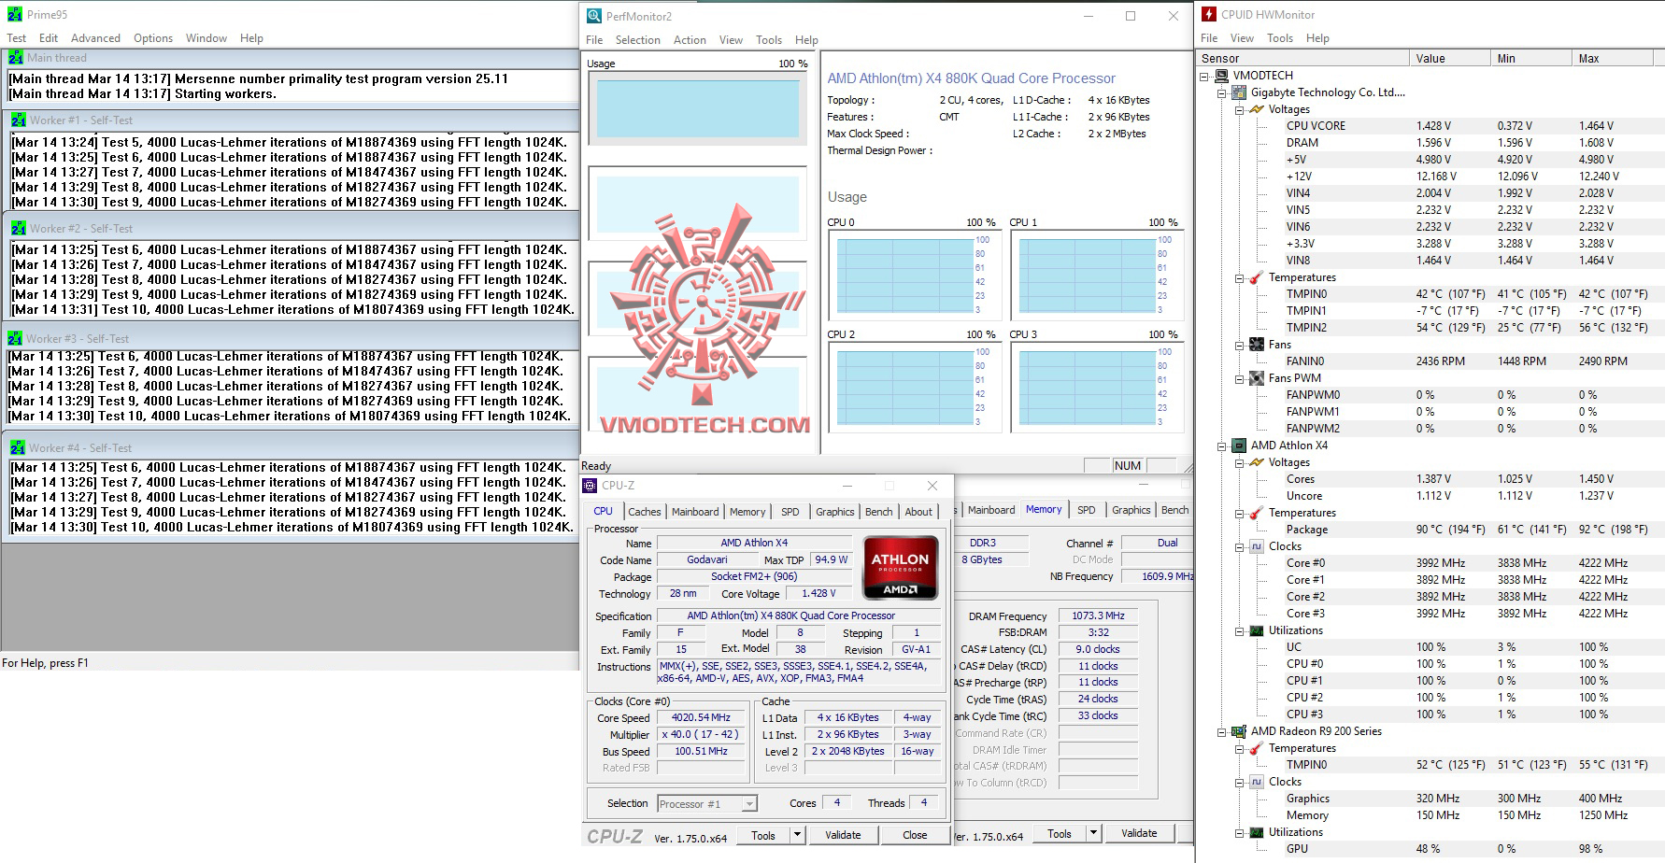Click the Validate button in front CPU-Z
The height and width of the screenshot is (863, 1665).
843,835
